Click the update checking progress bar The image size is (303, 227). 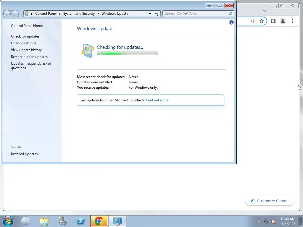point(127,53)
